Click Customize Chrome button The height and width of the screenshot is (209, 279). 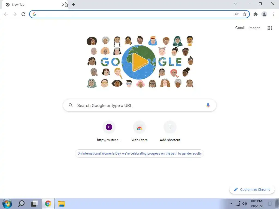tap(252, 189)
